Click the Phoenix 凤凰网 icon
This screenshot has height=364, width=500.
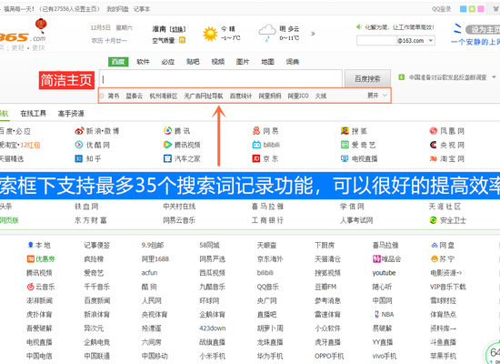434,131
